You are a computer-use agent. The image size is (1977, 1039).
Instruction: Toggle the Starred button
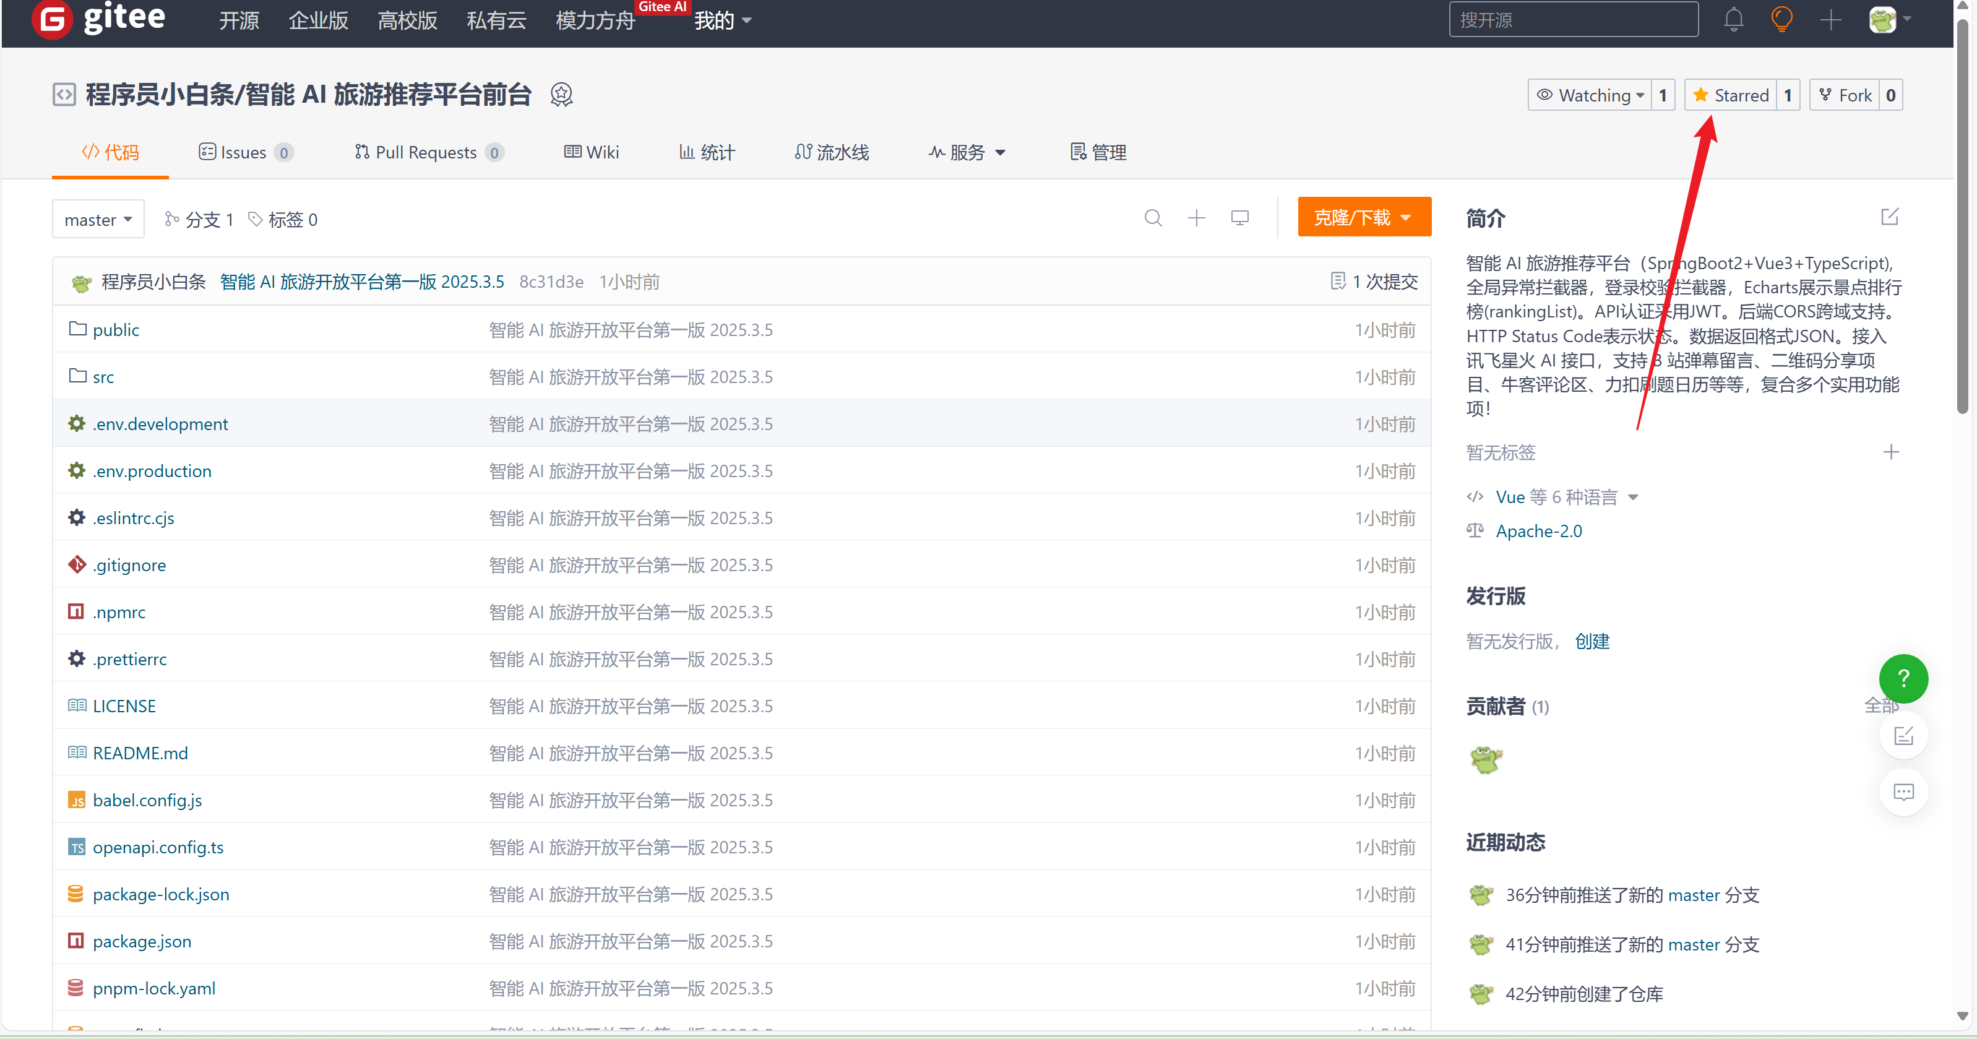[1731, 95]
